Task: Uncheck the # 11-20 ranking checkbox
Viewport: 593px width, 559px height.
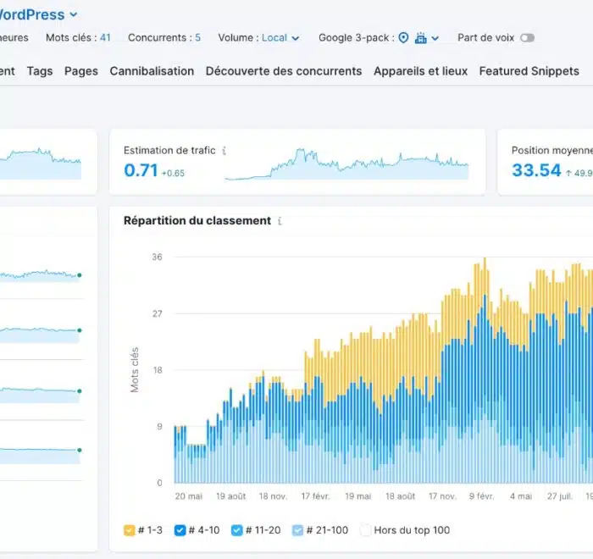Action: point(236,530)
